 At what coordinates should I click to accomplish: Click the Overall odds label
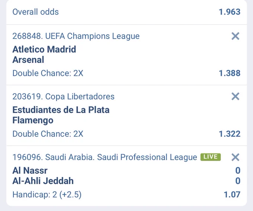[x=35, y=12]
